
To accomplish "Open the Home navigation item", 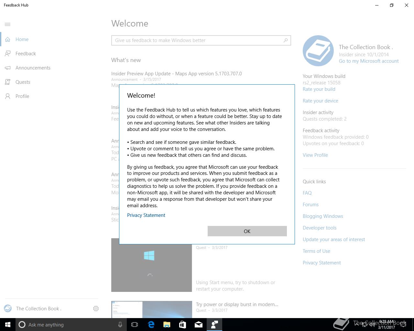I will (x=49, y=39).
